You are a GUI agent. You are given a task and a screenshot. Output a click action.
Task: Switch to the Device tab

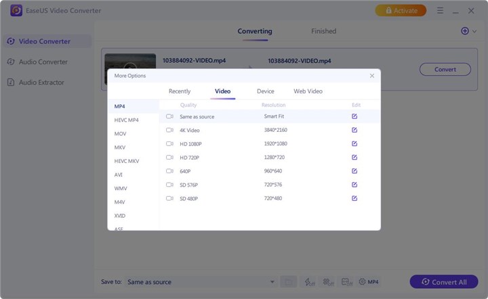(x=265, y=91)
